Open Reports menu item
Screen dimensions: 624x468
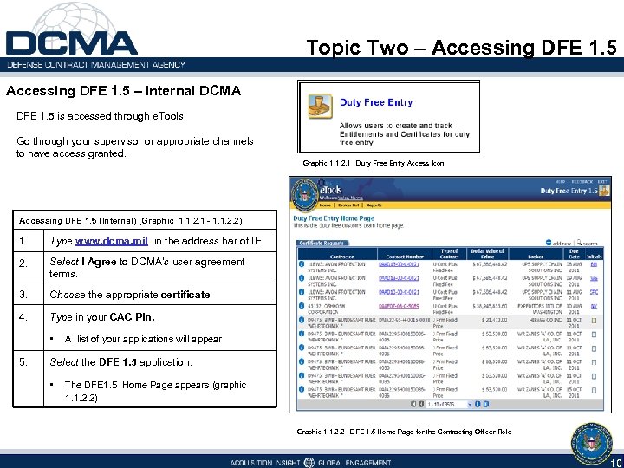tap(374, 205)
